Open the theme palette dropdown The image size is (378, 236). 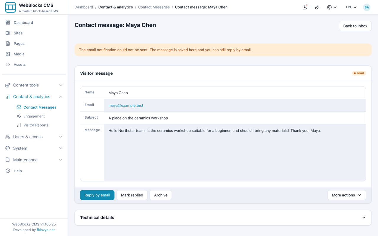332,7
